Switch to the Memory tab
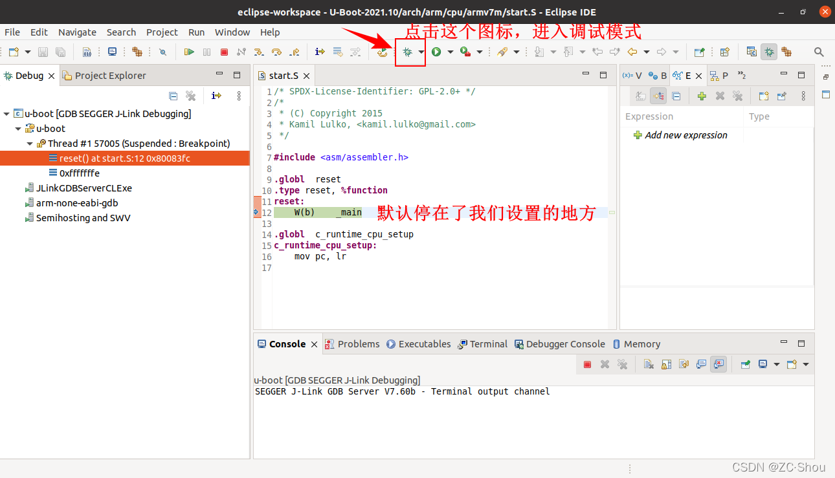 click(x=636, y=344)
